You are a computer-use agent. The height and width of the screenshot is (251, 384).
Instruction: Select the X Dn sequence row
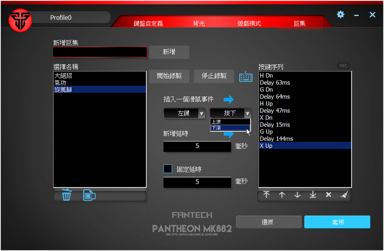pyautogui.click(x=305, y=118)
